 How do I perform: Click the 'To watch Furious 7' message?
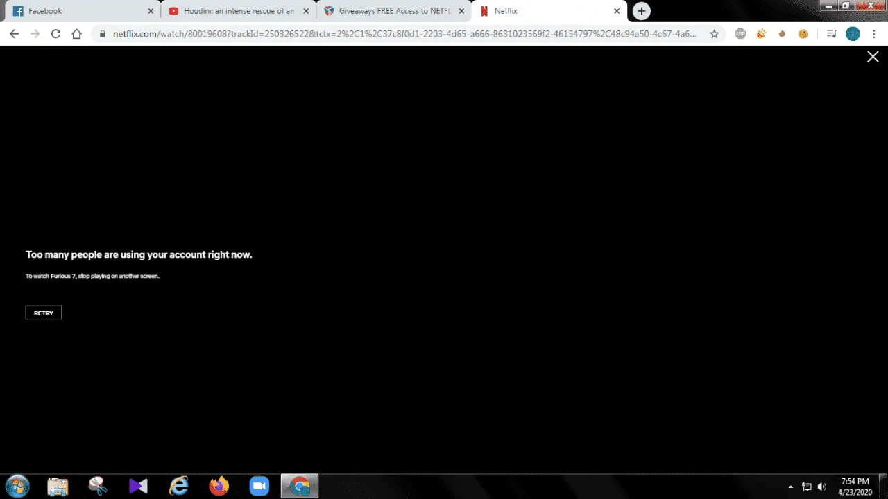coord(92,276)
